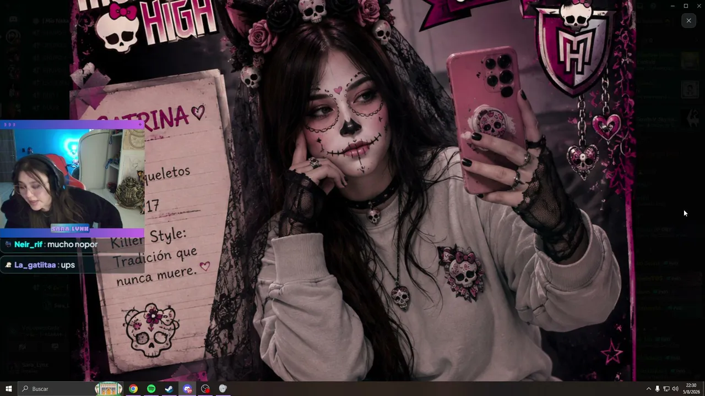705x396 pixels.
Task: Click the Monster High Catrina preview image
Action: coord(352,190)
